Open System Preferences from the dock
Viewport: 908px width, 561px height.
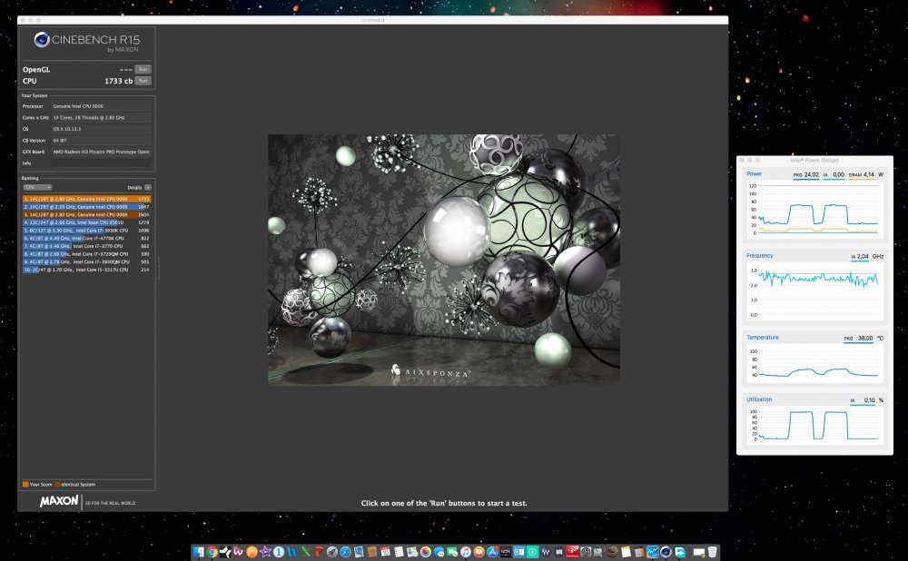coord(586,552)
